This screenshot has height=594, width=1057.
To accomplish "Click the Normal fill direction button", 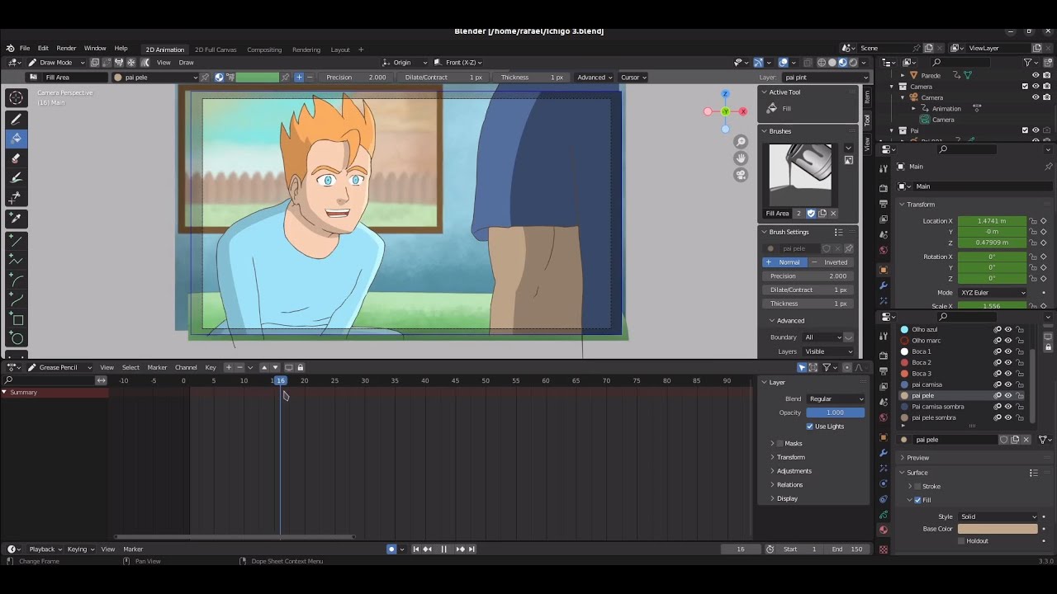I will pyautogui.click(x=784, y=262).
